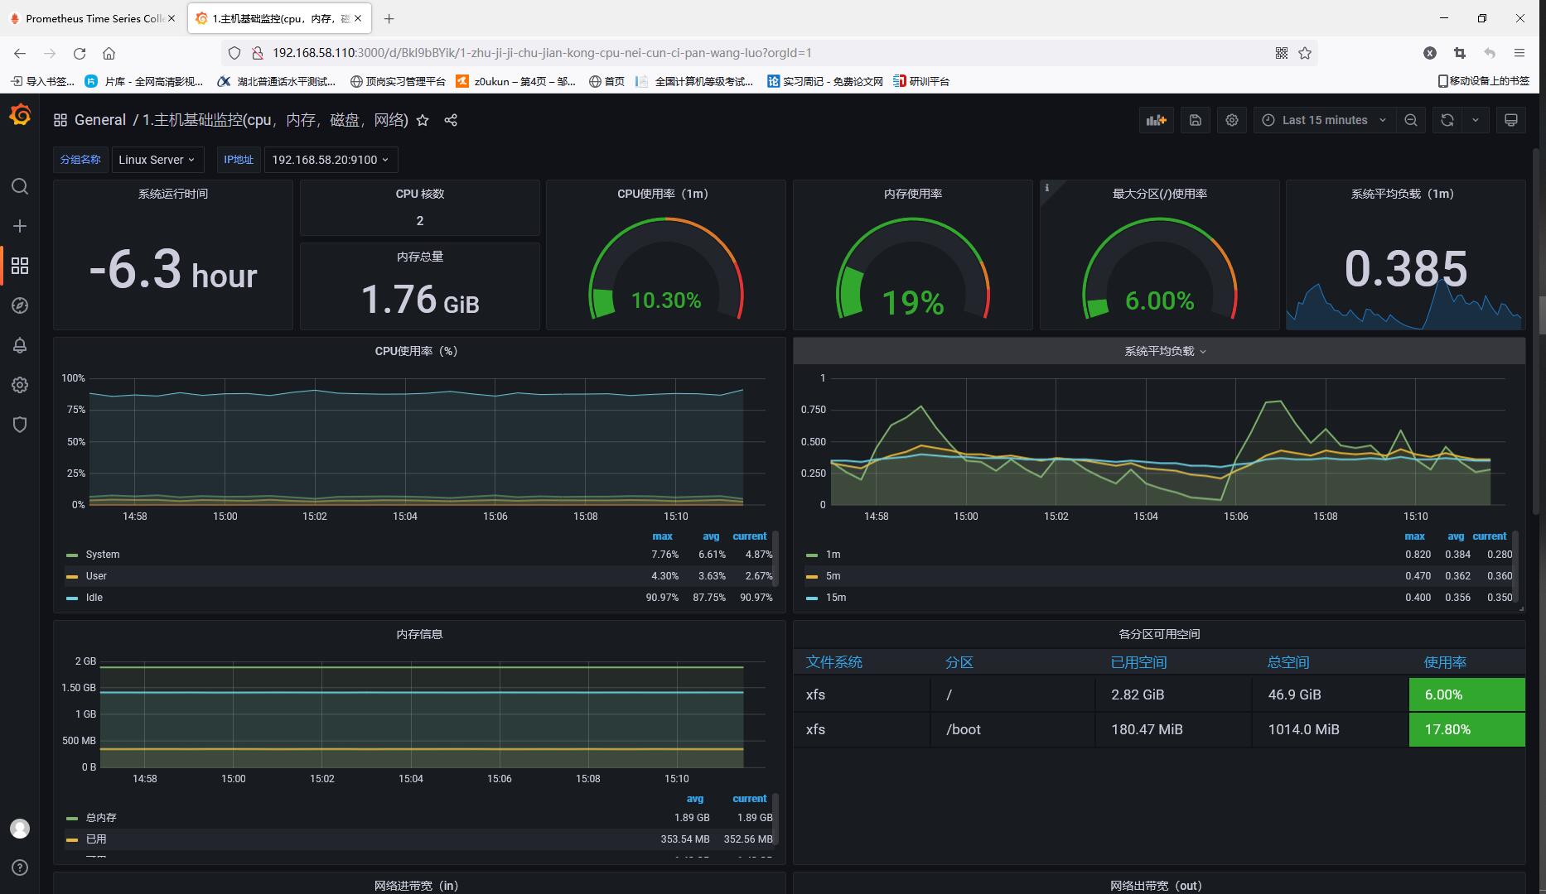Open the Dashboards icon in sidebar
Viewport: 1546px width, 894px height.
20,266
